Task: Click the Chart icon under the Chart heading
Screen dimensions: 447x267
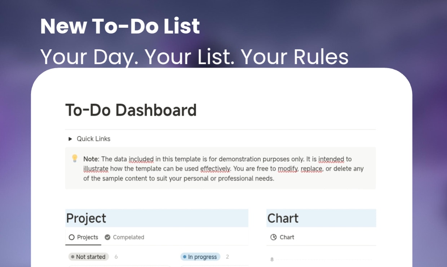Action: coord(274,237)
